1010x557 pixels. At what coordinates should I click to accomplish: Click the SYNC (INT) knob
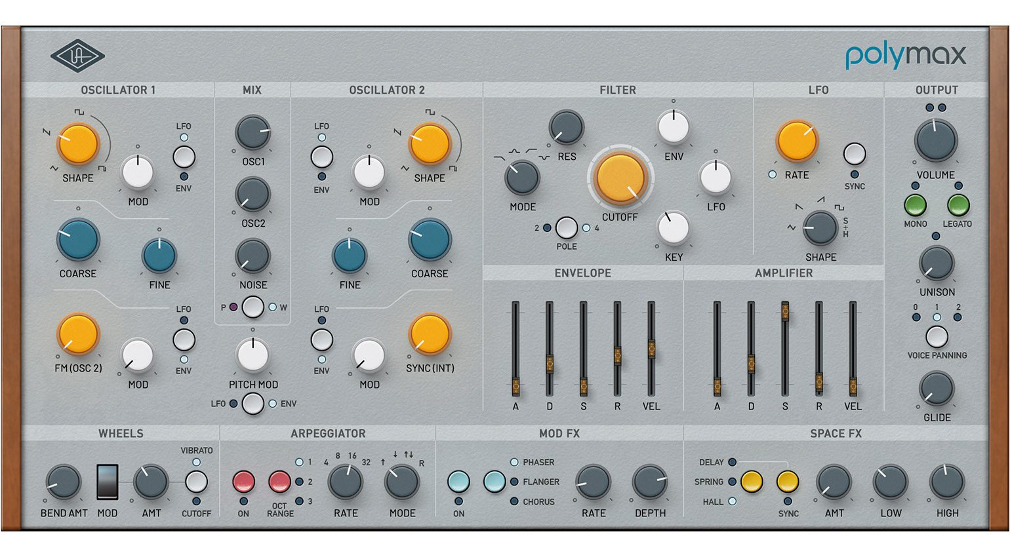(430, 334)
